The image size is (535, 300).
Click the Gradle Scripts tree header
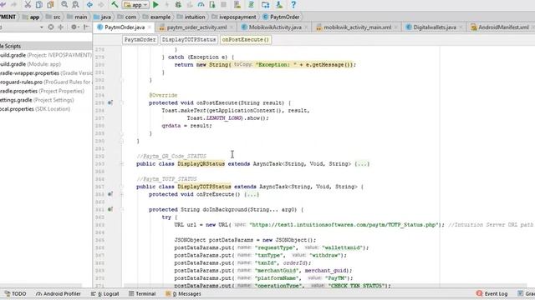46,46
